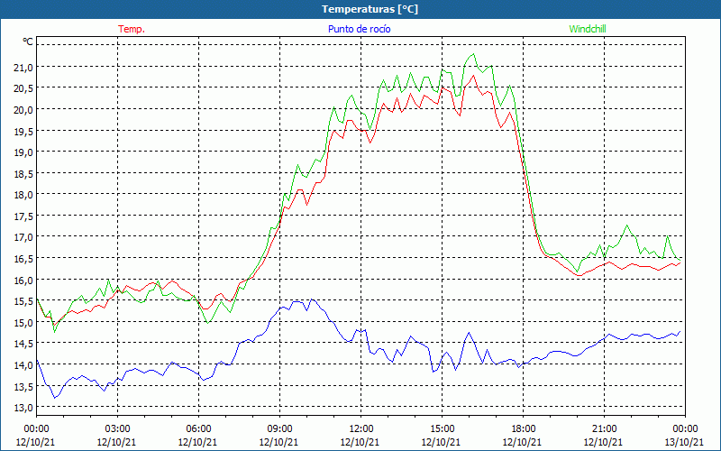Click the '18,0' y-axis value

pyautogui.click(x=23, y=195)
